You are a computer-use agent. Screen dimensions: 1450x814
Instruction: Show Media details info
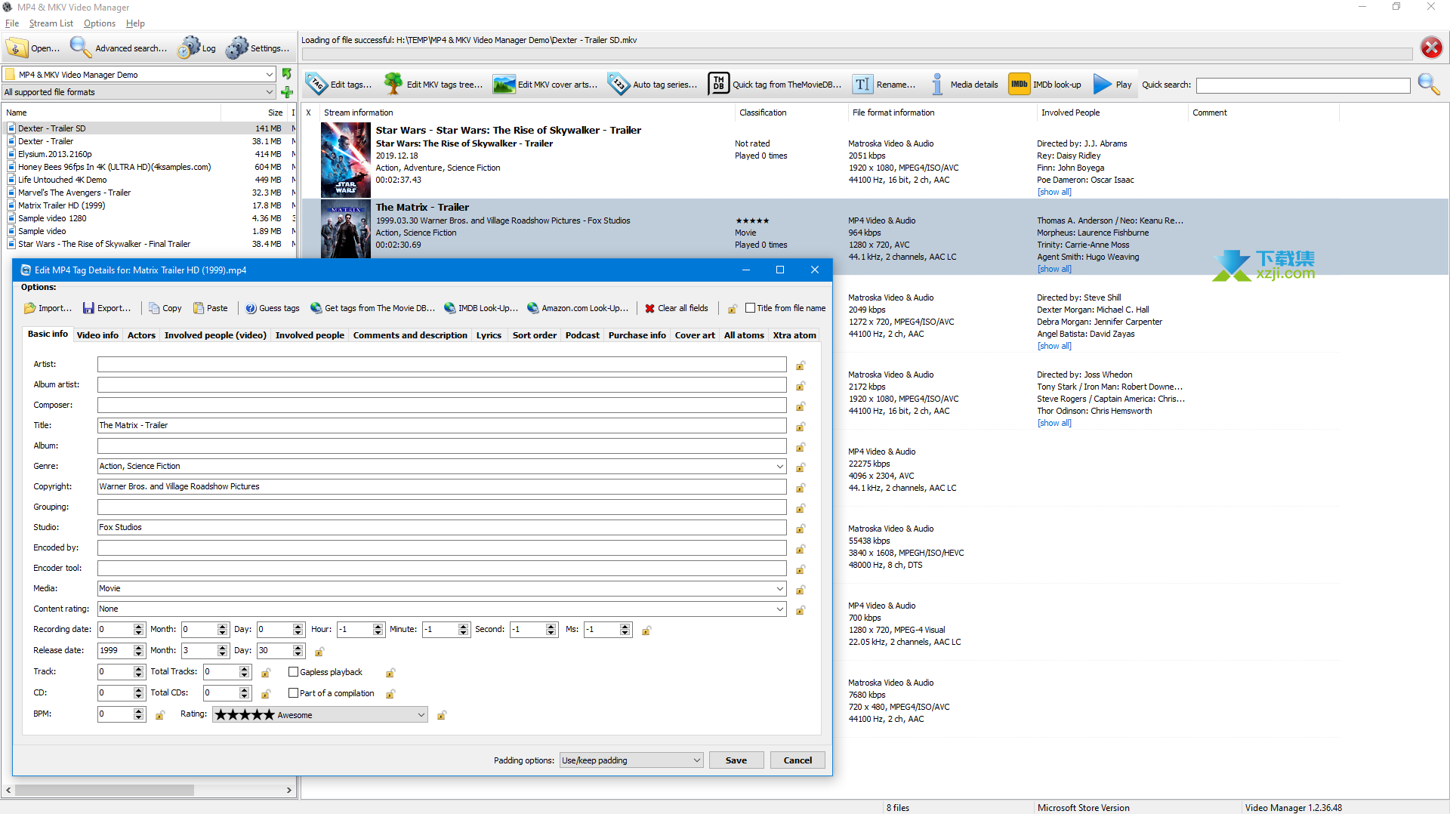[x=965, y=85]
